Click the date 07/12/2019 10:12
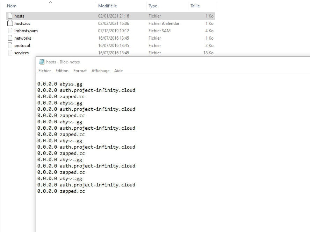This screenshot has width=310, height=232. click(114, 31)
